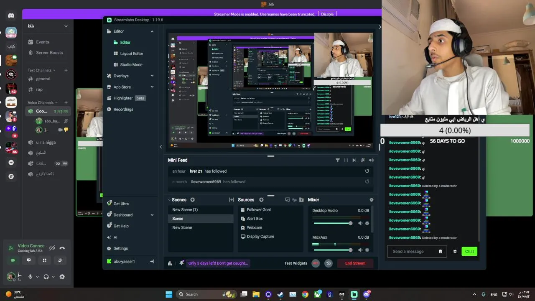535x301 pixels.
Task: Select the 'New Scene (1)' scene
Action: pos(201,210)
